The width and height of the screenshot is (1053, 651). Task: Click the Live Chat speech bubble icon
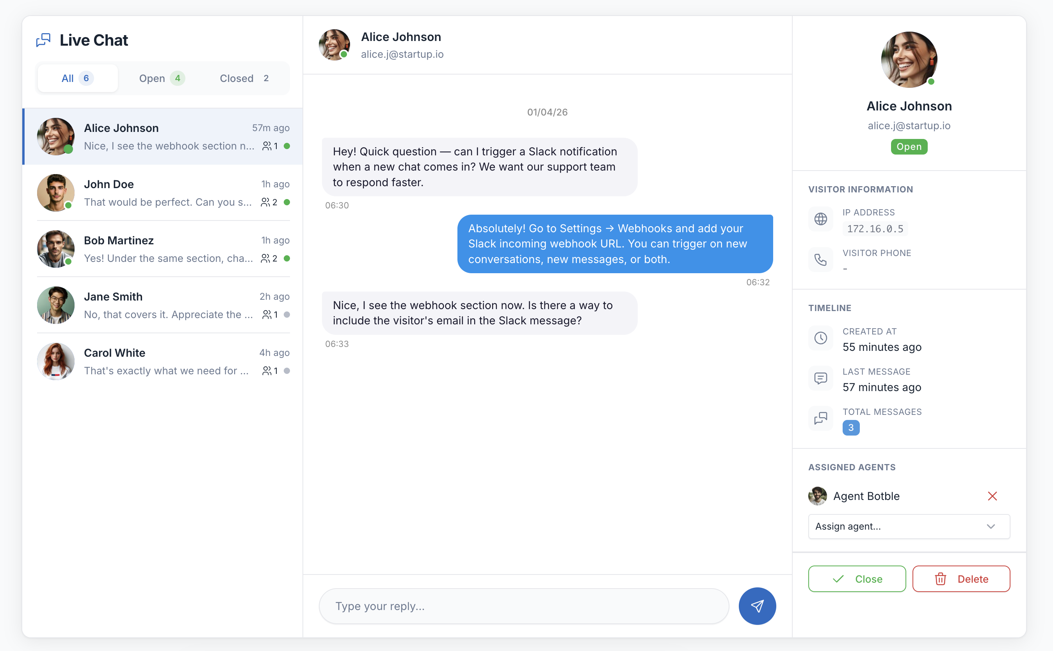pos(43,39)
